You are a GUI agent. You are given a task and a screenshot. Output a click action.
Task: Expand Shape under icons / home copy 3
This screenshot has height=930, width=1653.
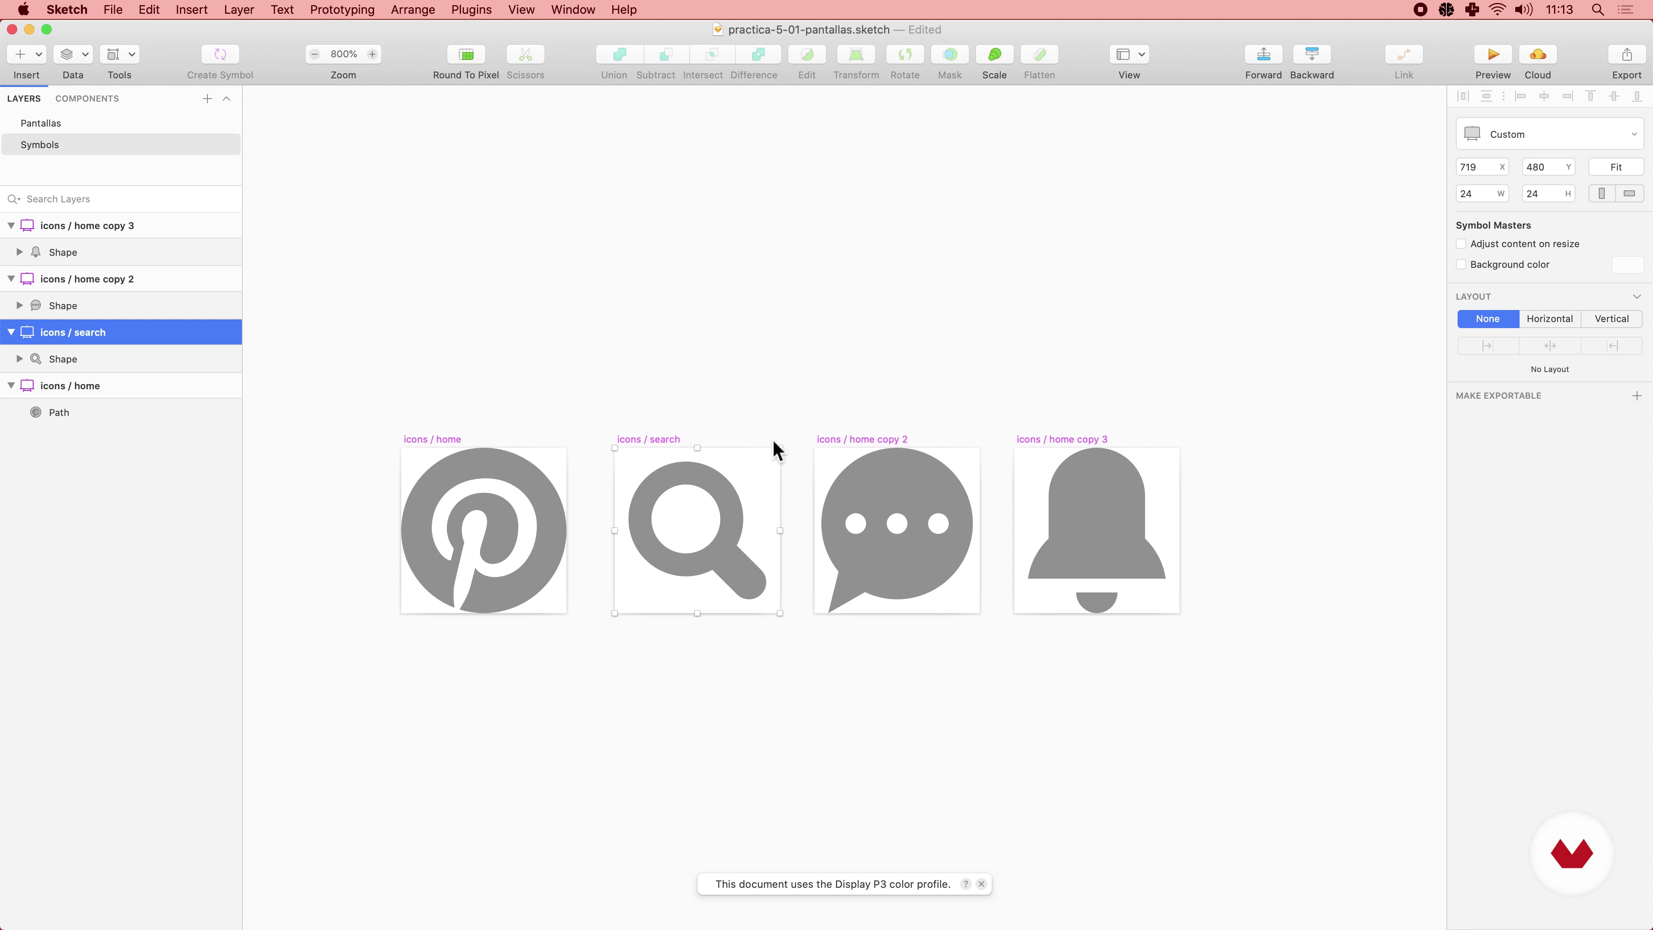pyautogui.click(x=19, y=252)
